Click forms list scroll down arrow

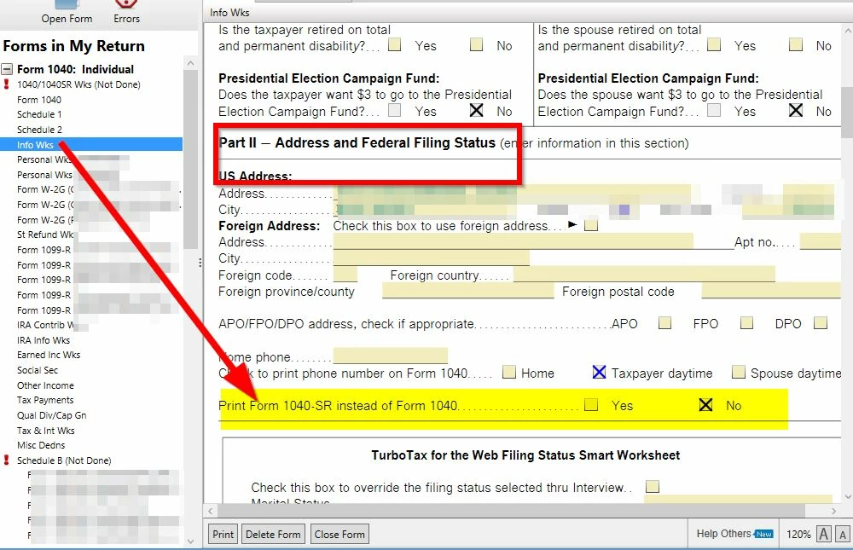coord(190,541)
